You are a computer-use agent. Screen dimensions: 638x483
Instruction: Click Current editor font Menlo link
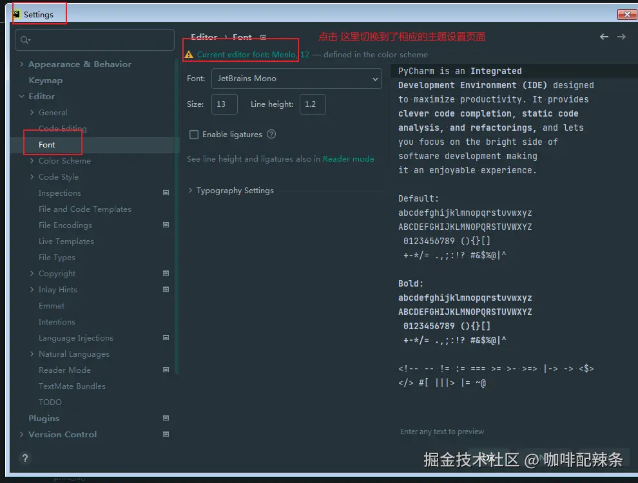tap(253, 55)
